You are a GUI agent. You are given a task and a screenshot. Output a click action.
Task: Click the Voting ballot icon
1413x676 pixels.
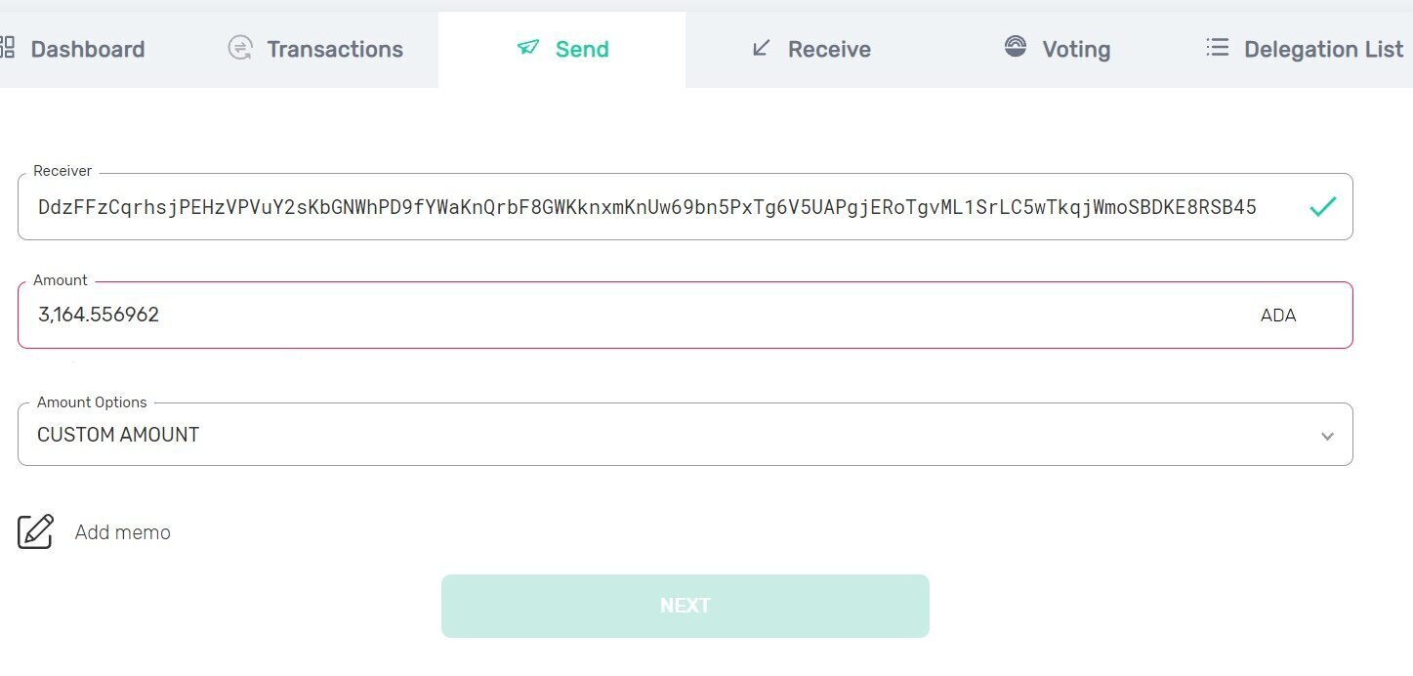tap(1015, 46)
